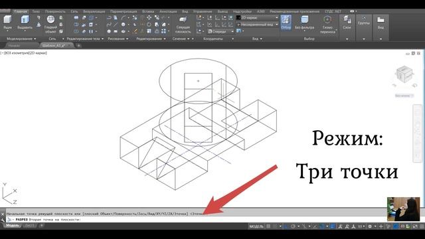
Task: Expand the Вид panel title arrow
Action: pyautogui.click(x=261, y=39)
